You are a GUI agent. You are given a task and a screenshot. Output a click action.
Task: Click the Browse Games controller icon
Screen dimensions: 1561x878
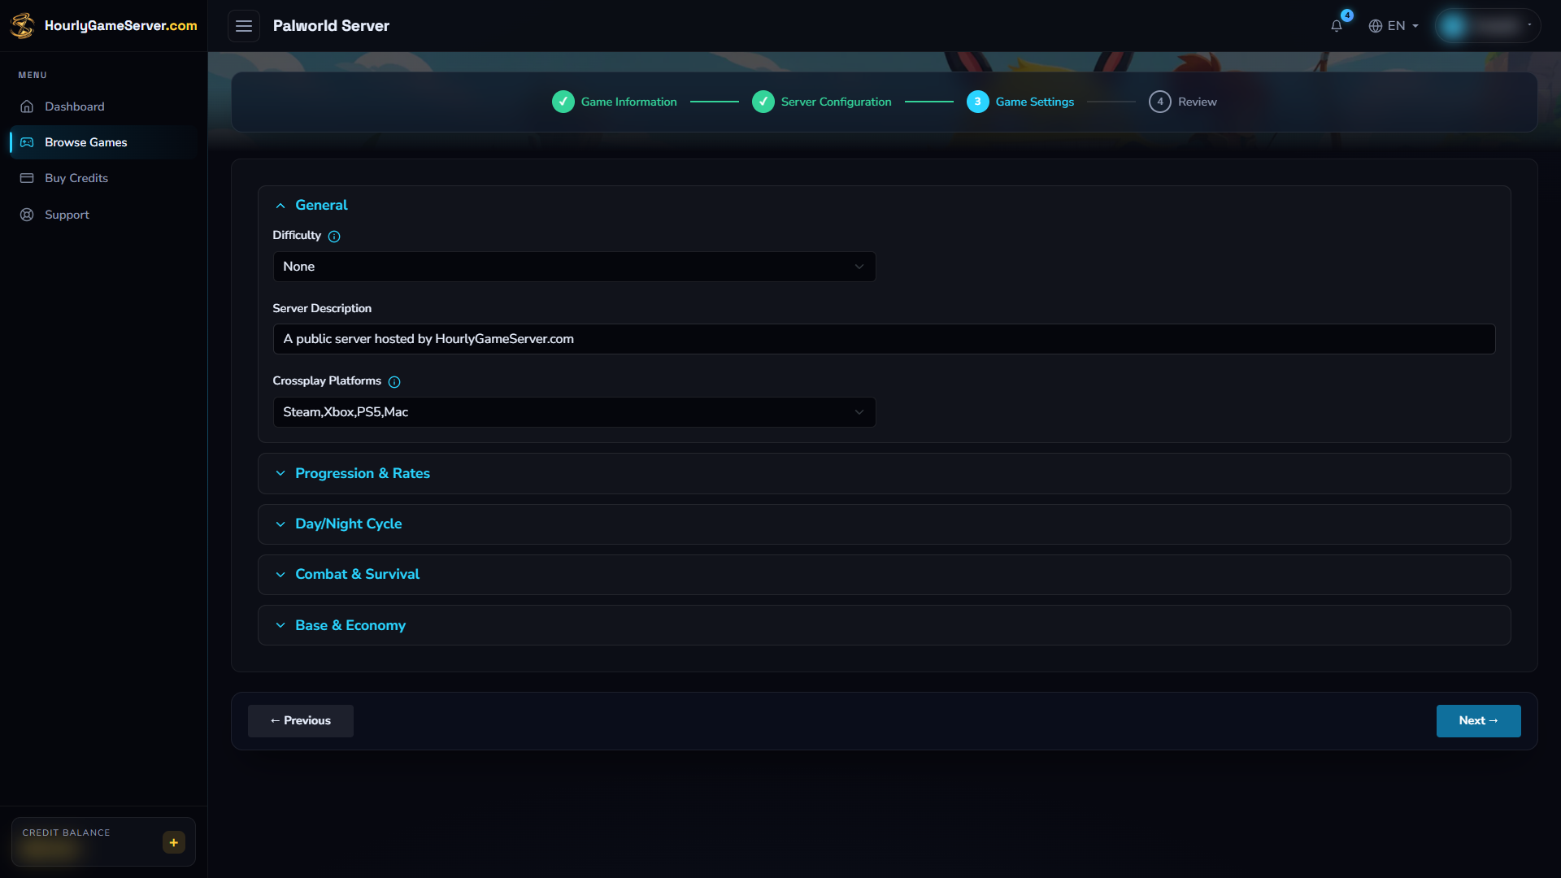27,142
